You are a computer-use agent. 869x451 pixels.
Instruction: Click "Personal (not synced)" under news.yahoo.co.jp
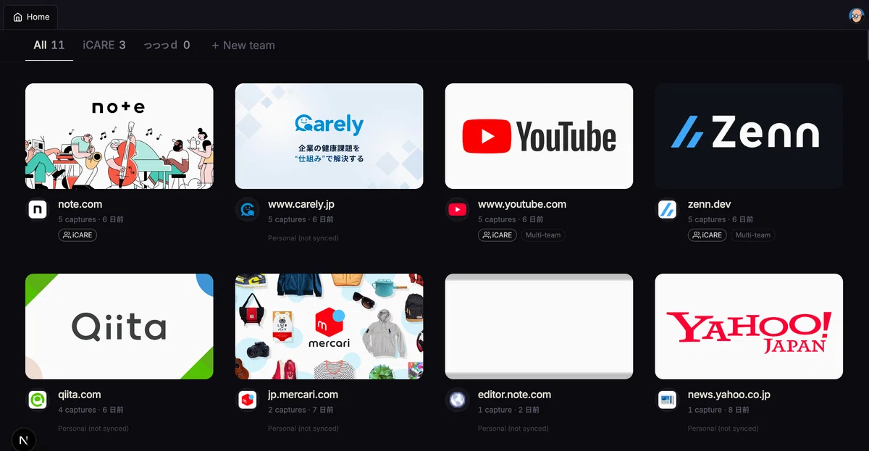pos(723,428)
